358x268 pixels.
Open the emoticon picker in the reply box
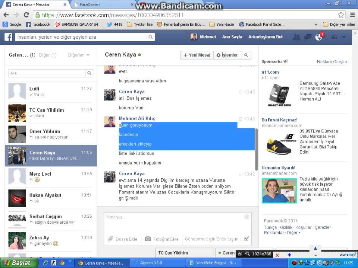coord(246,217)
